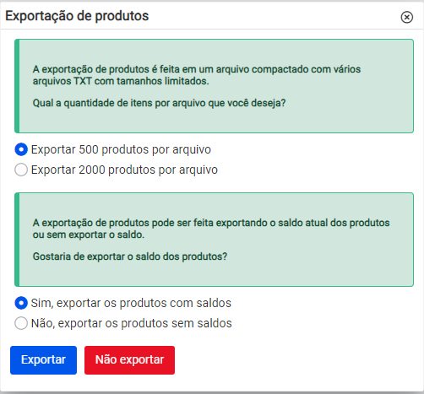Viewport: 424px width, 394px height.
Task: Click the question Gostaria de exportar o saldo
Action: tap(130, 256)
